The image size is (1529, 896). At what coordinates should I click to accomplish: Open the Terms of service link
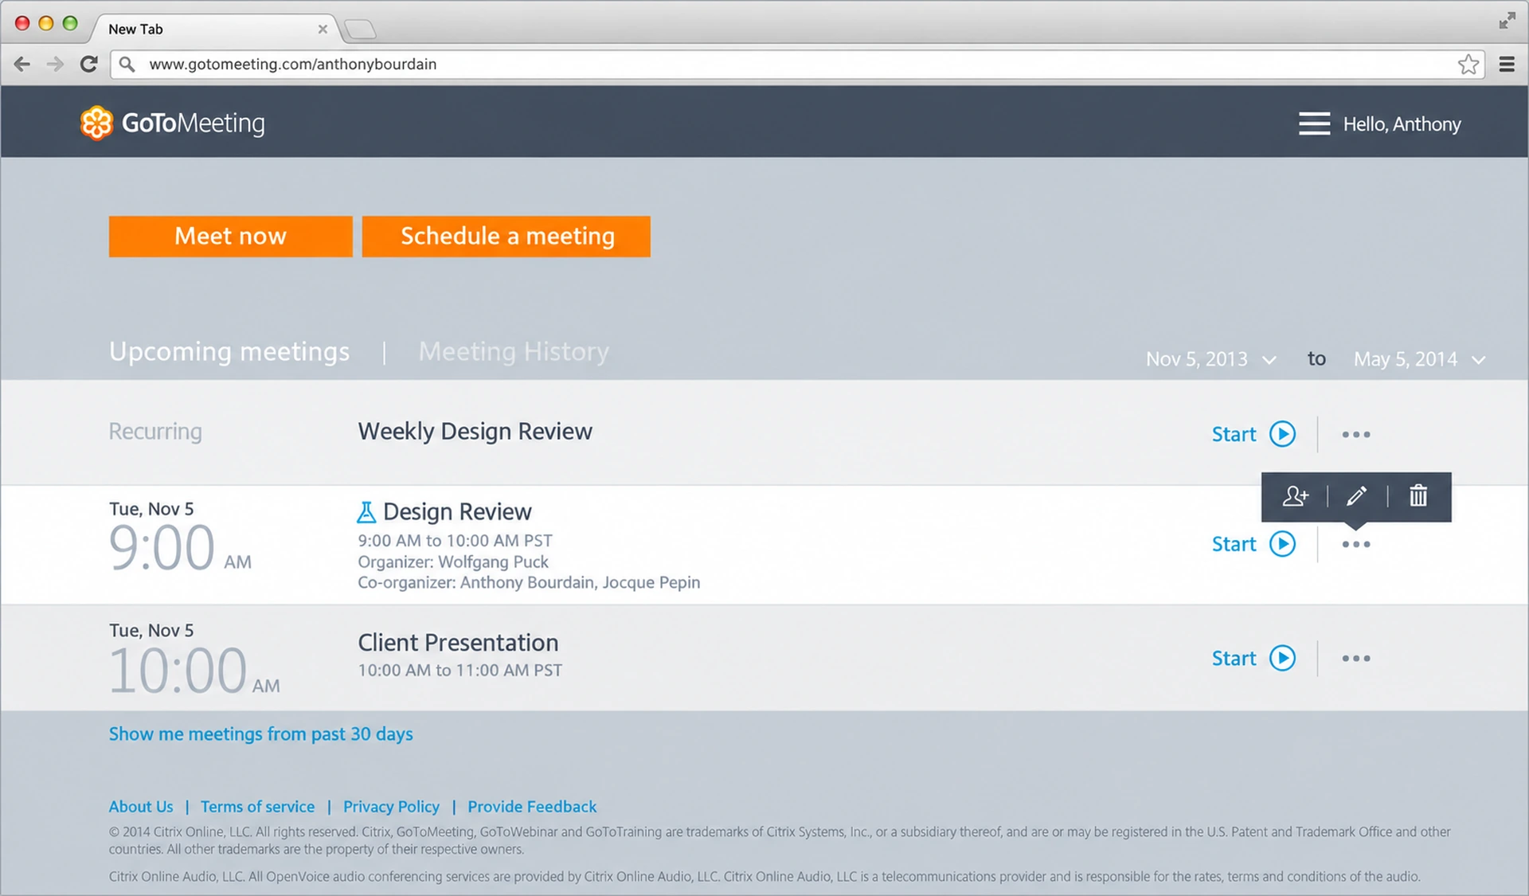click(x=257, y=806)
